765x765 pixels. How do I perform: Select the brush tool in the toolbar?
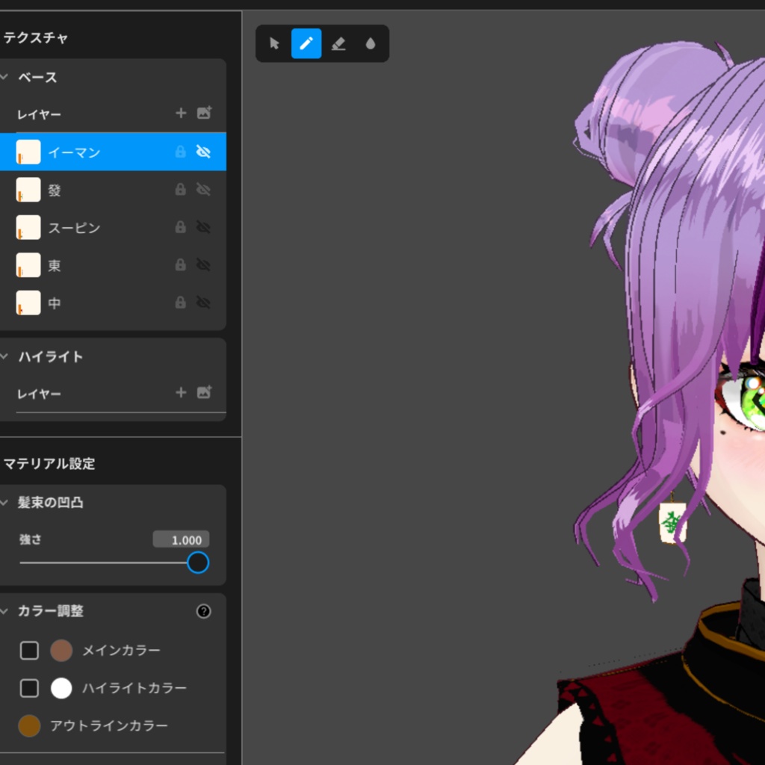point(306,43)
